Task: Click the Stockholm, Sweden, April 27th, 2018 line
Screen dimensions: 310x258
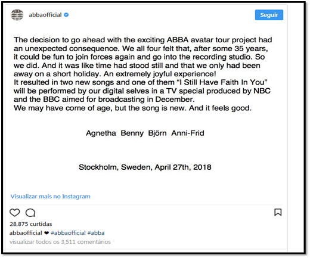Action: [145, 167]
